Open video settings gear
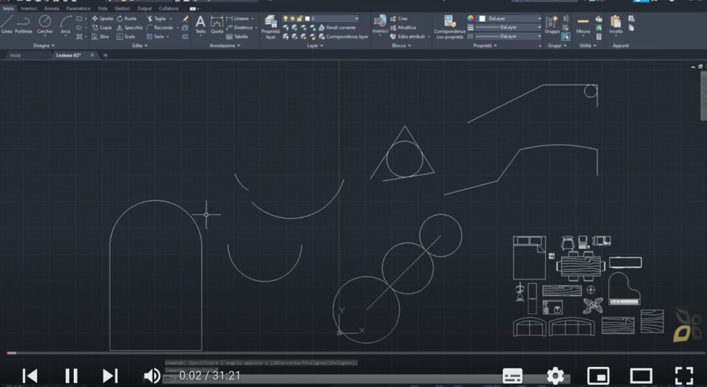Image resolution: width=707 pixels, height=387 pixels. (x=555, y=375)
